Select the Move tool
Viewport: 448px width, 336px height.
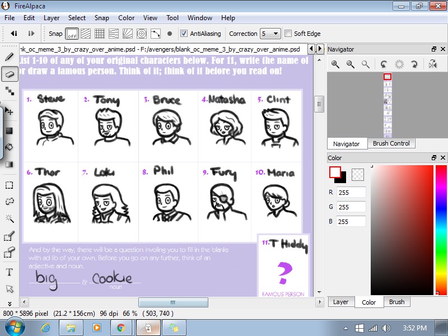coord(9,111)
